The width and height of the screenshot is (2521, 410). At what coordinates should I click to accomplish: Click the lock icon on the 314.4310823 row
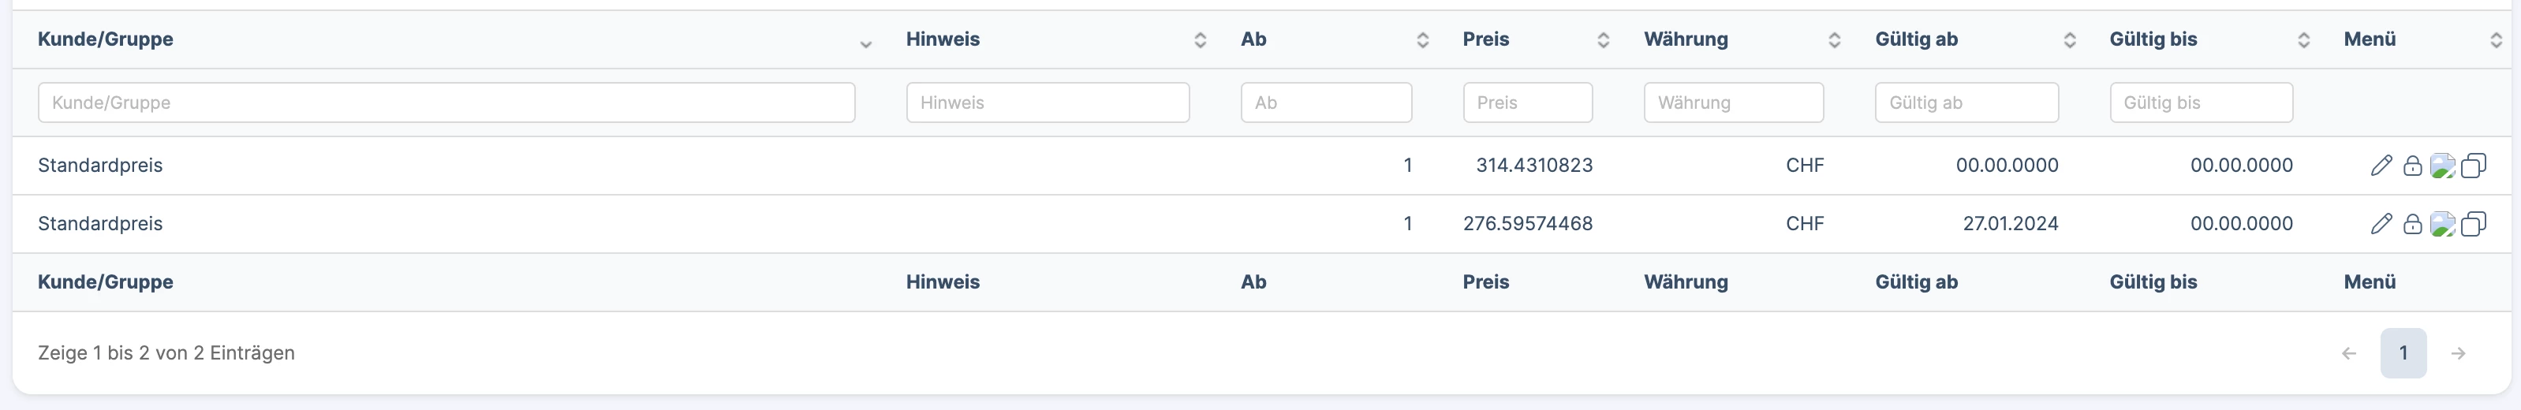click(2412, 166)
